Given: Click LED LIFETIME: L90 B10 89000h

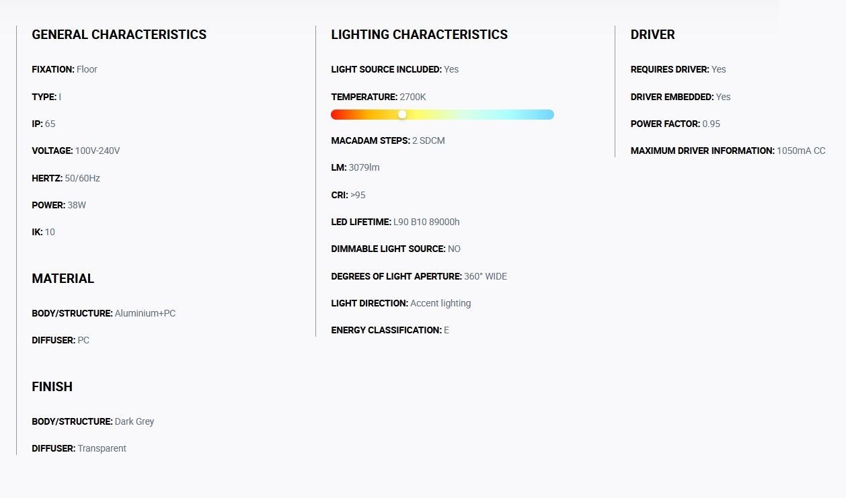Looking at the screenshot, I should pos(395,222).
